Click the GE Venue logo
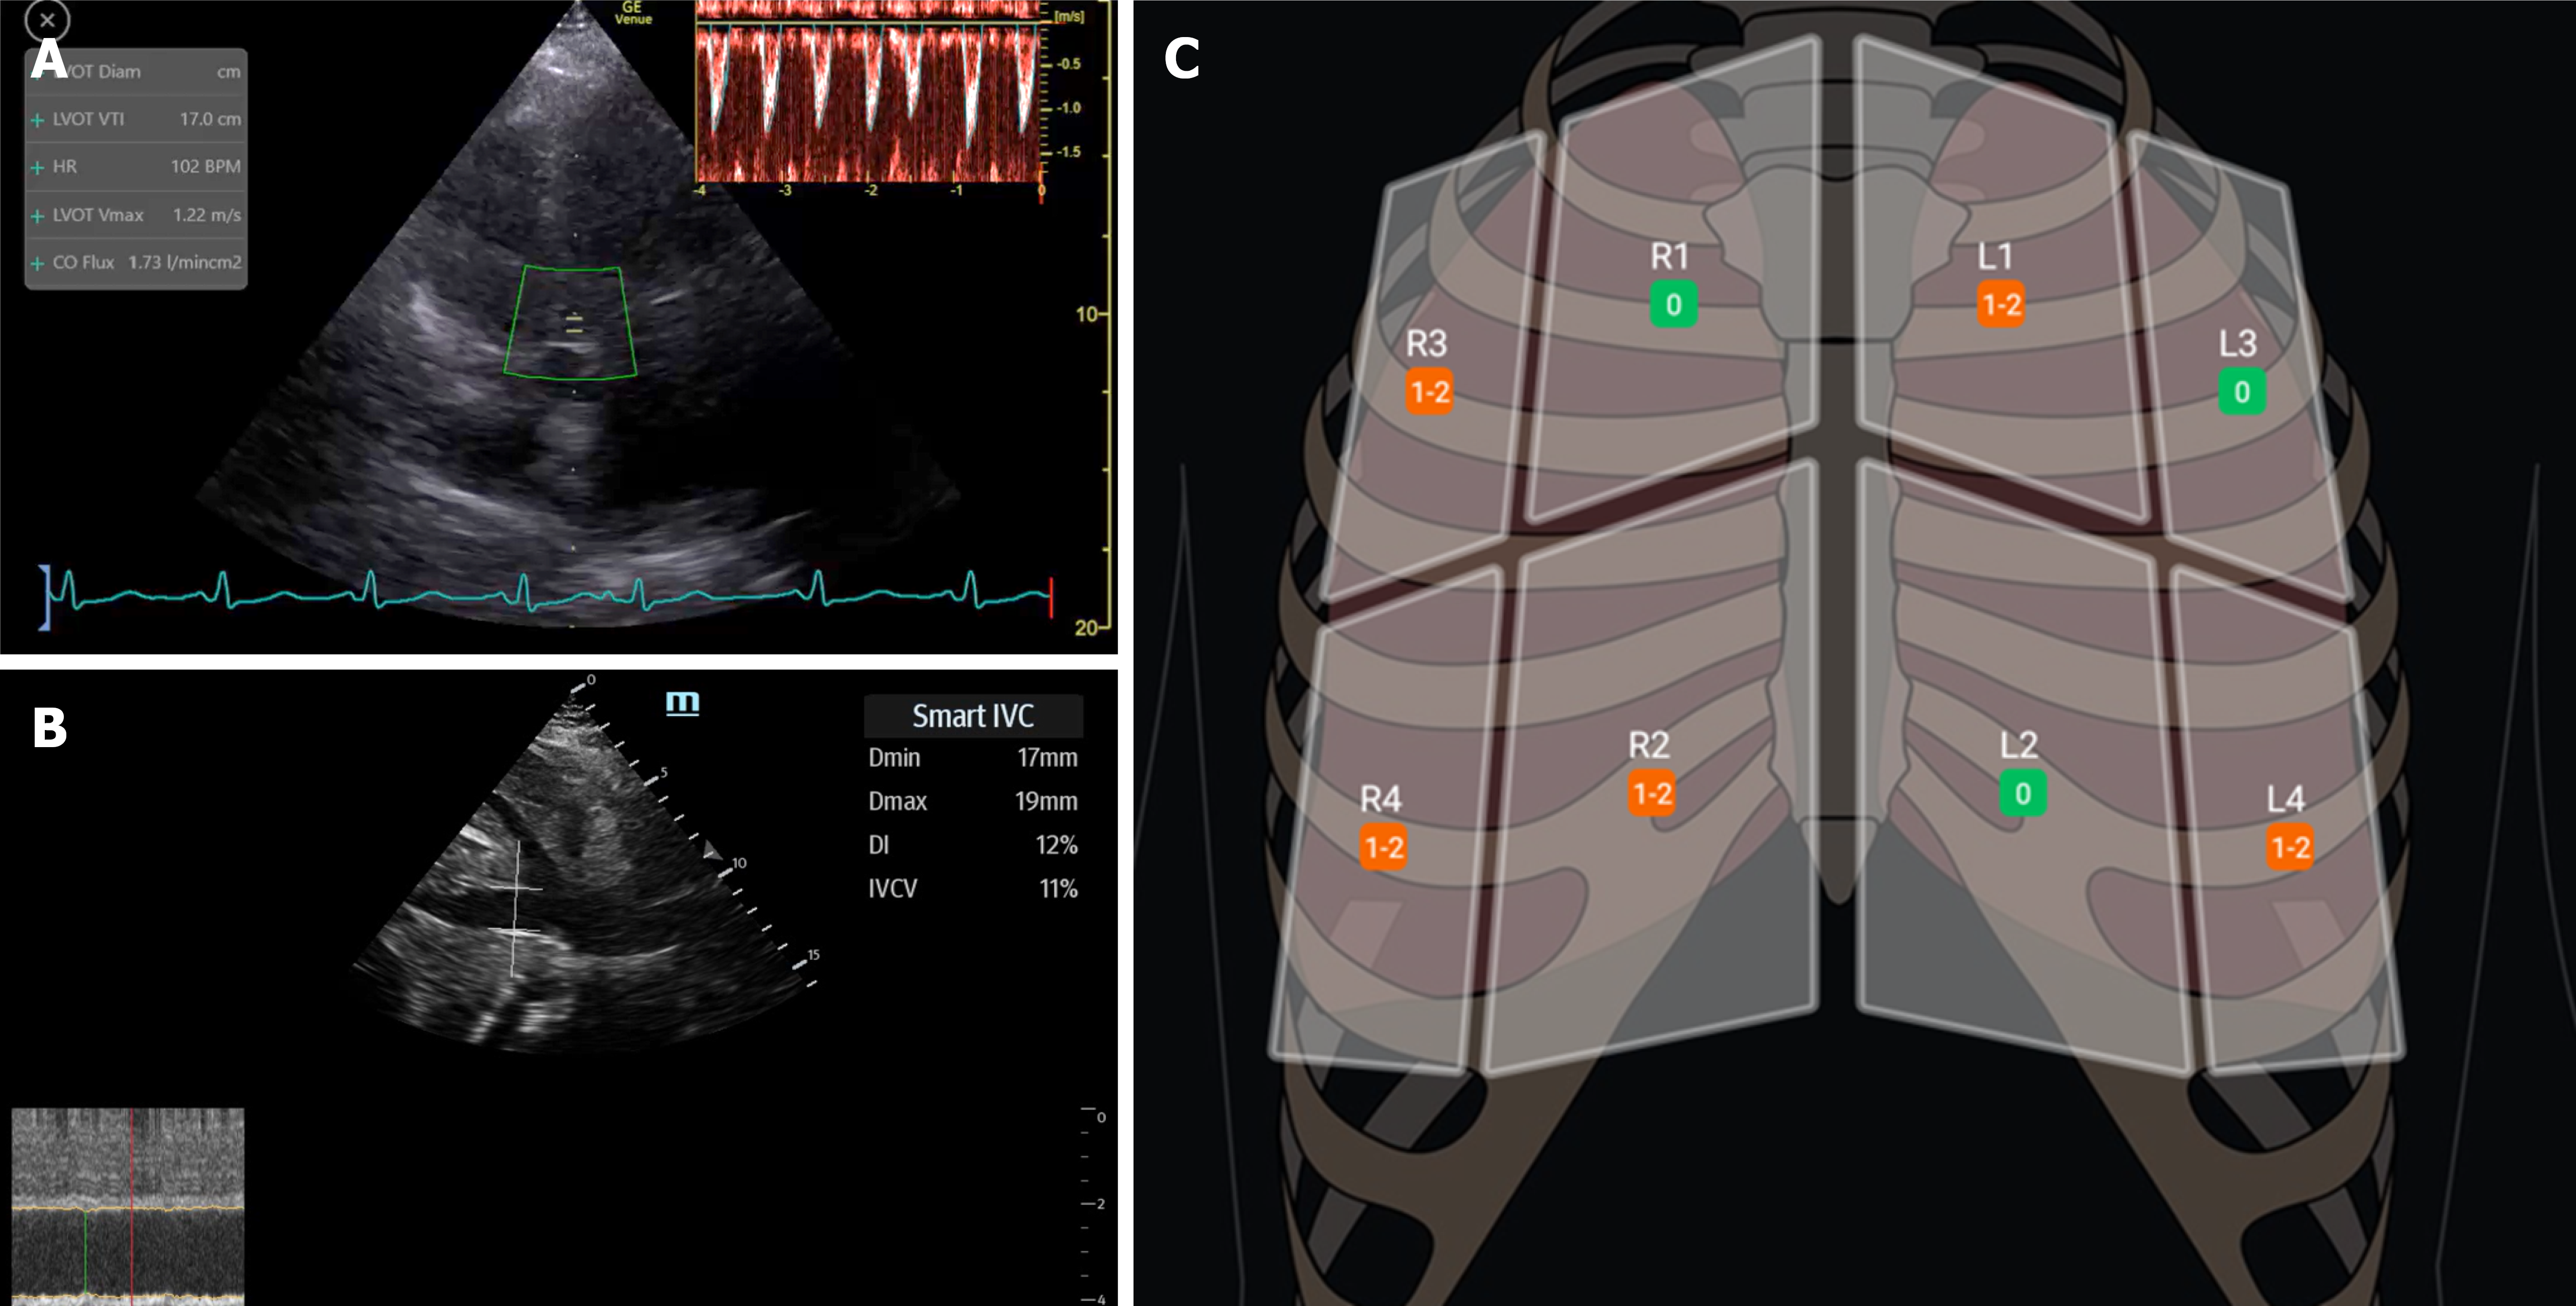This screenshot has height=1306, width=2576. [x=633, y=13]
